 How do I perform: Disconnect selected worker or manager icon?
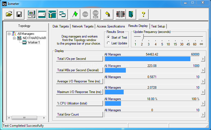(121, 14)
